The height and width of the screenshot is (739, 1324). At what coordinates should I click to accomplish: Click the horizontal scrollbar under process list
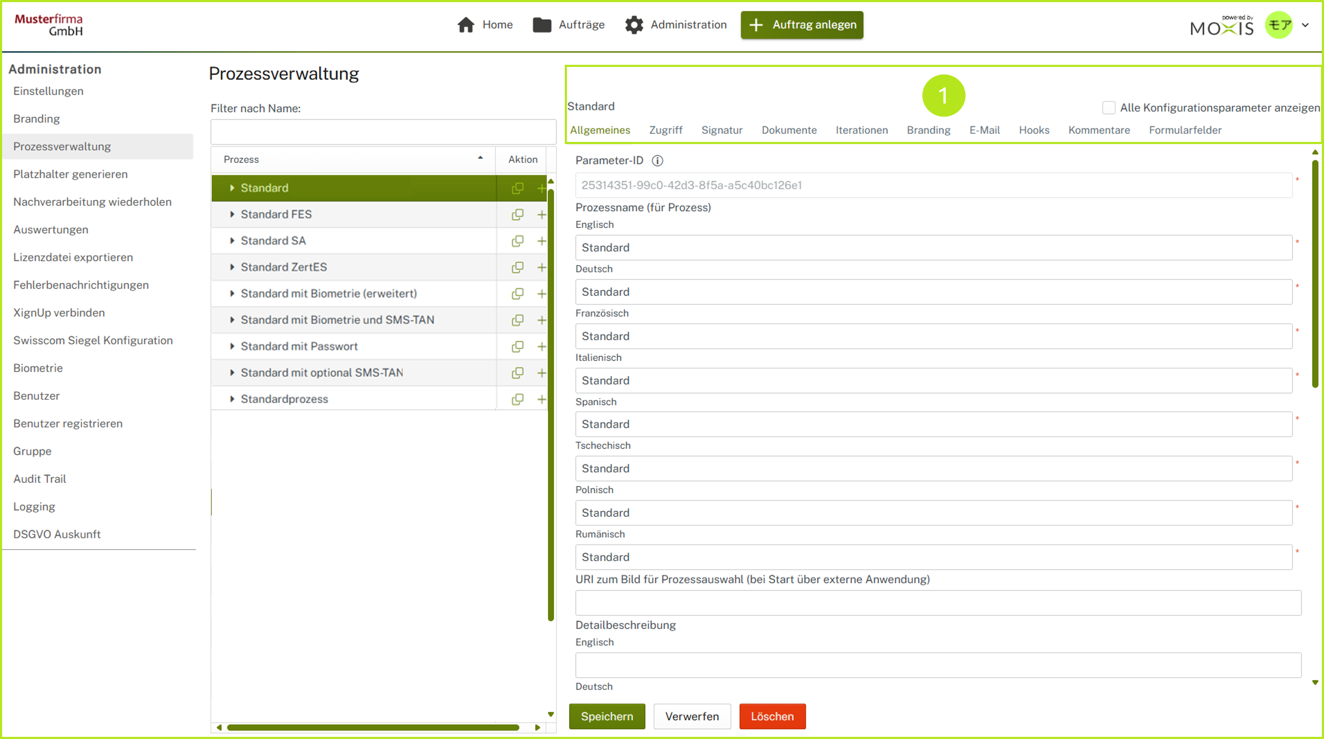373,727
